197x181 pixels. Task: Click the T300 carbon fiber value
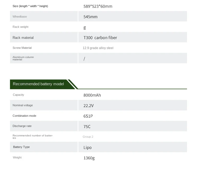[x=100, y=38]
